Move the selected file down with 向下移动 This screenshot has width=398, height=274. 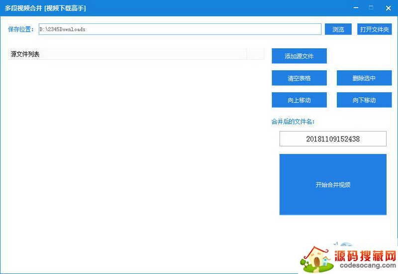click(x=364, y=100)
